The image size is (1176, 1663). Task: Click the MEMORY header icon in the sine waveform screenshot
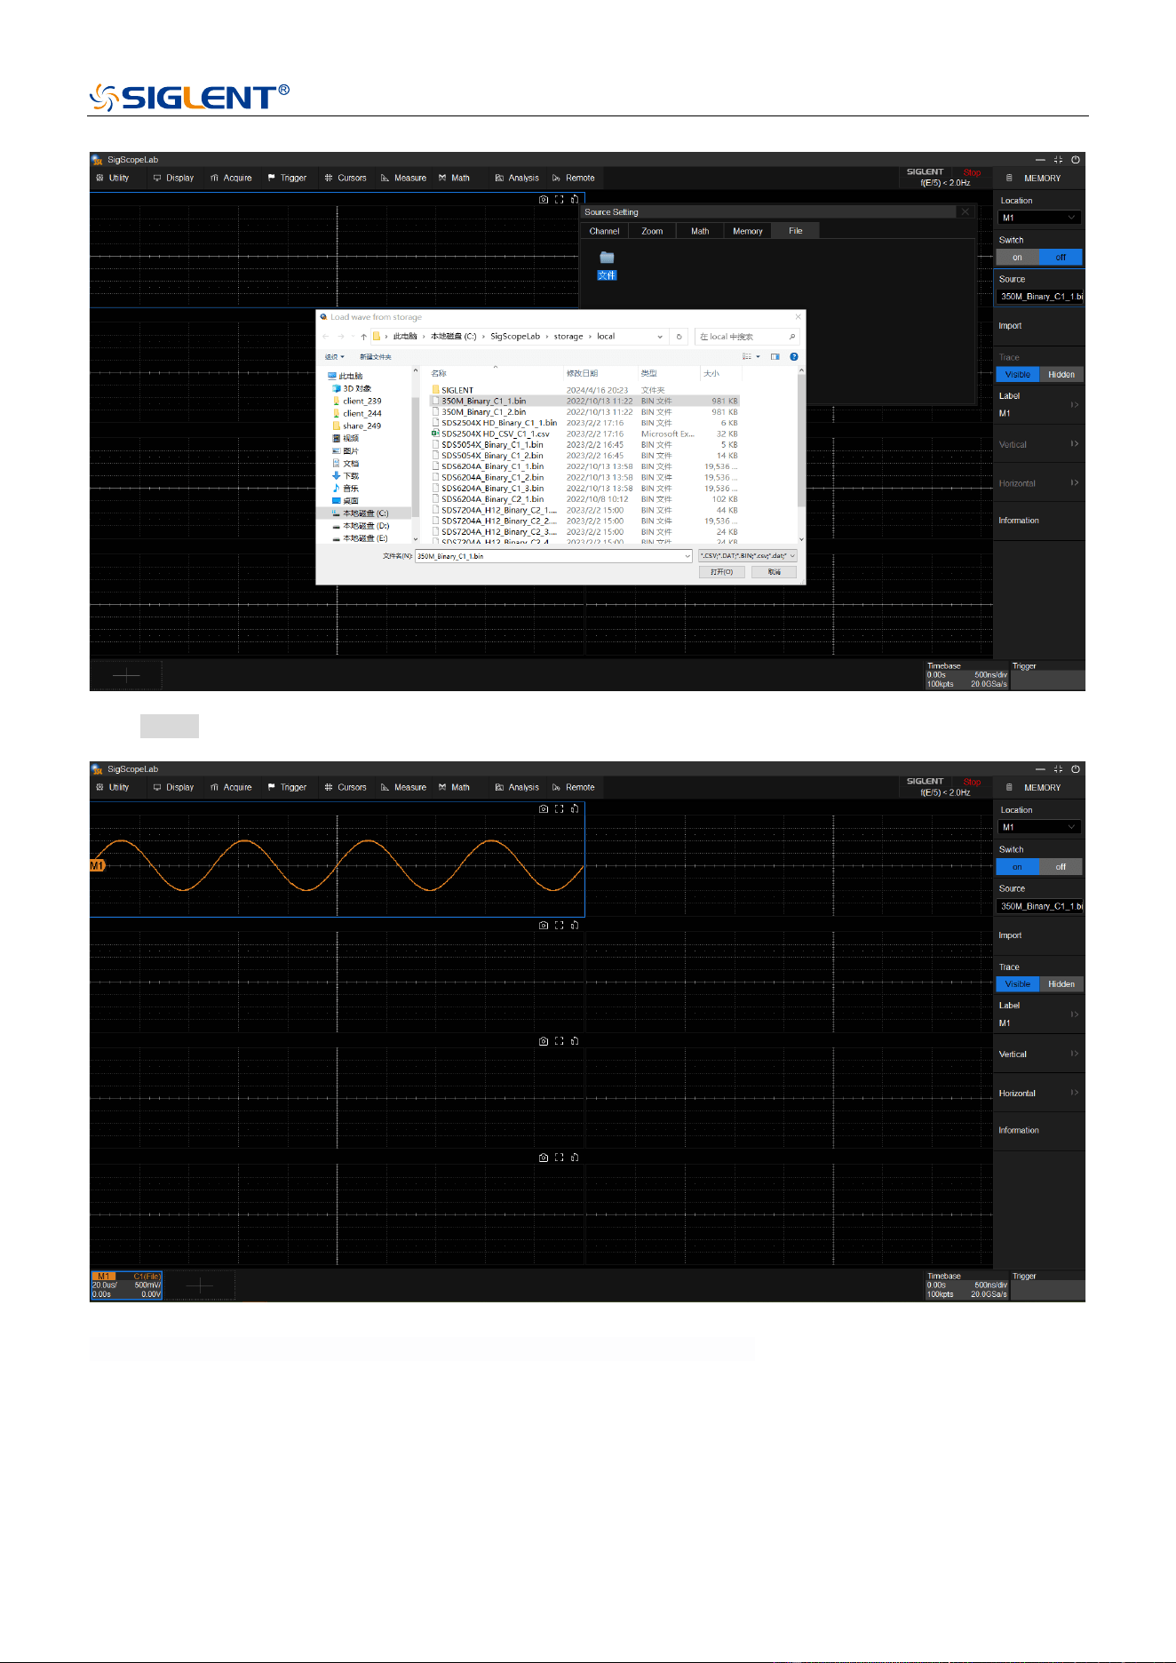click(x=1009, y=787)
